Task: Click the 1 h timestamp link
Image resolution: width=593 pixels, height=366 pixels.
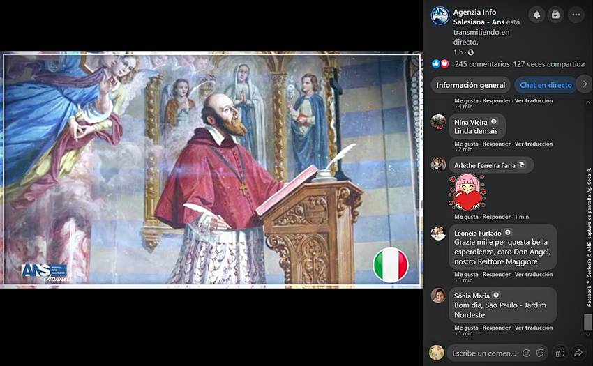Action: pos(458,52)
